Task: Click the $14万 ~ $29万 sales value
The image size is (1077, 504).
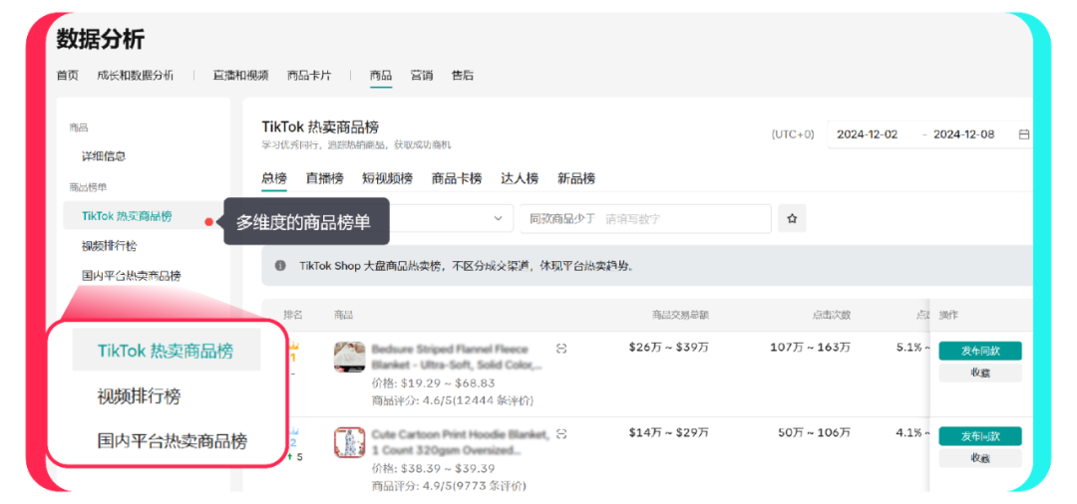Action: click(669, 432)
